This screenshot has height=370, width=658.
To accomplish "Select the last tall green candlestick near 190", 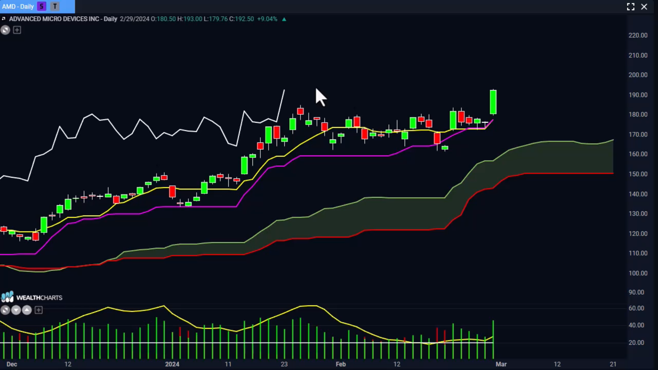I will (x=493, y=102).
